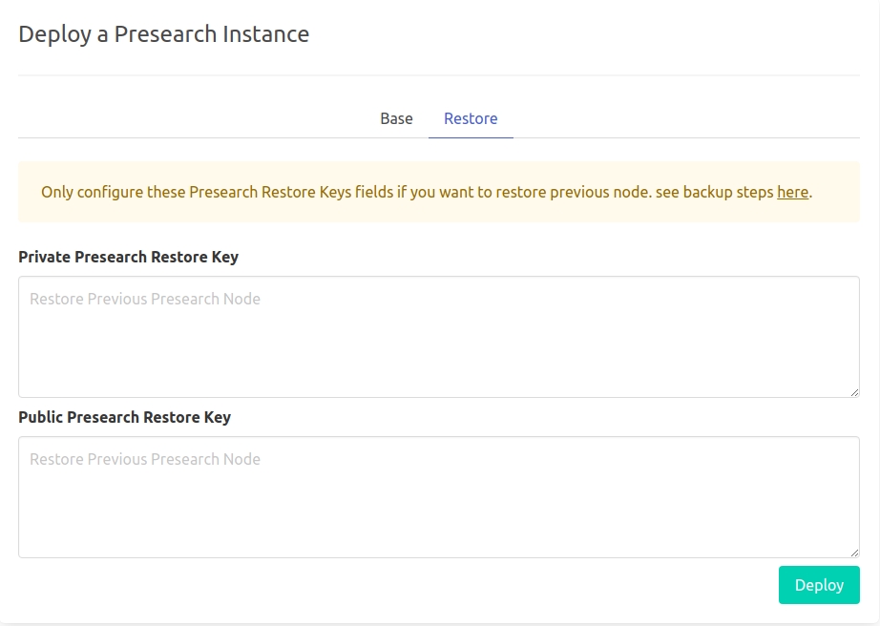Click the 'Deploy a Presearch Instance' heading
The image size is (880, 626).
point(163,34)
